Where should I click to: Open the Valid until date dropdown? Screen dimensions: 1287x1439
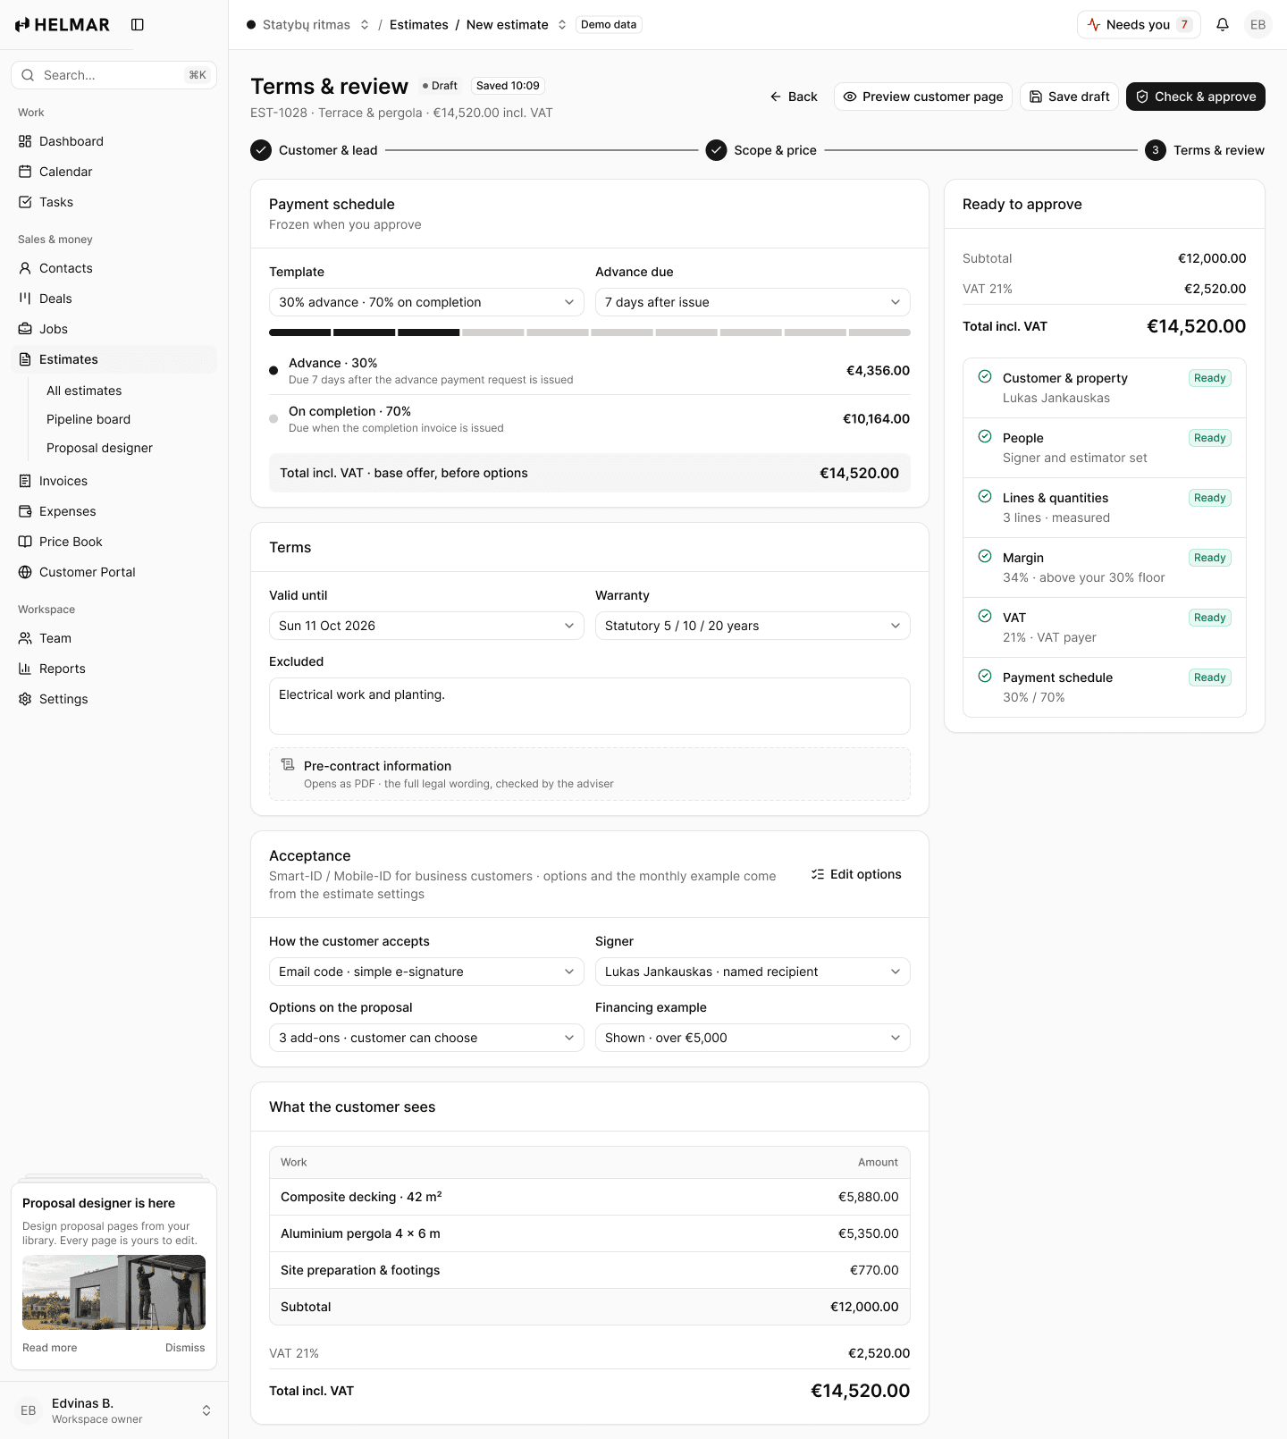(x=426, y=626)
